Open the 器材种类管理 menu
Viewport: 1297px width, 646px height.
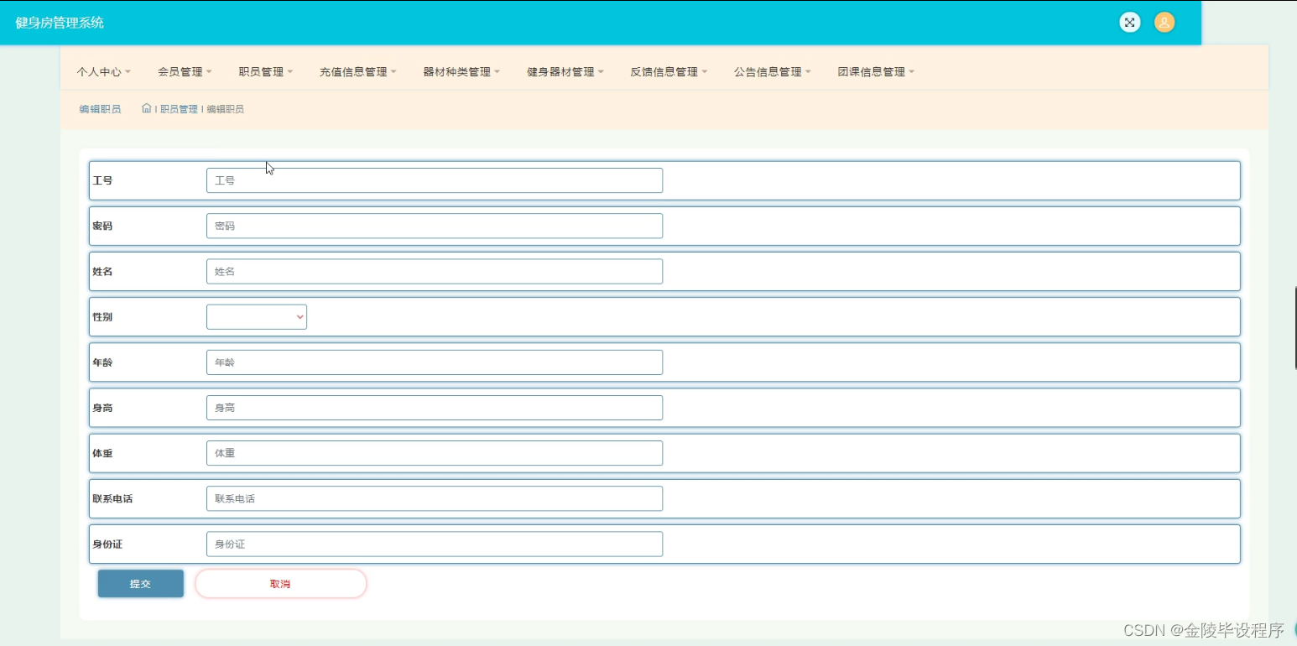(461, 72)
